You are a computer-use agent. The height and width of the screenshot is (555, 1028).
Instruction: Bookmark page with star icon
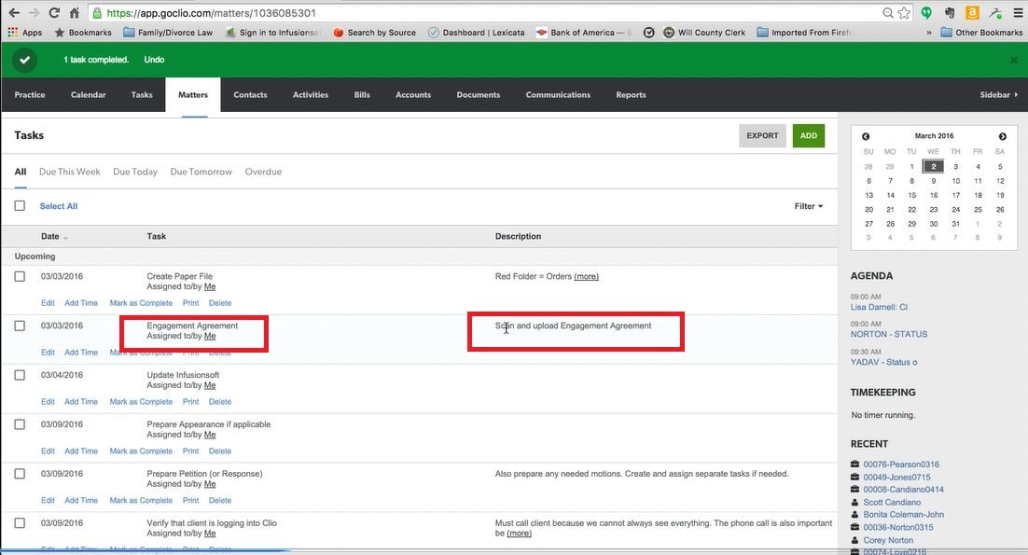[x=902, y=13]
